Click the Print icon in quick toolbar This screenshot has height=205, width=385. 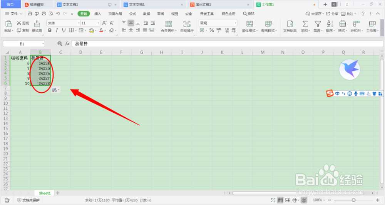click(44, 14)
